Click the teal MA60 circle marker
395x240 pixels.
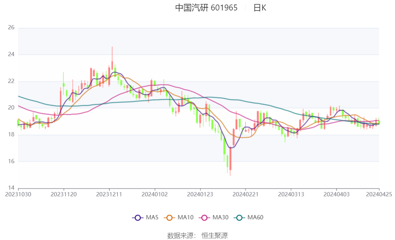(239, 218)
